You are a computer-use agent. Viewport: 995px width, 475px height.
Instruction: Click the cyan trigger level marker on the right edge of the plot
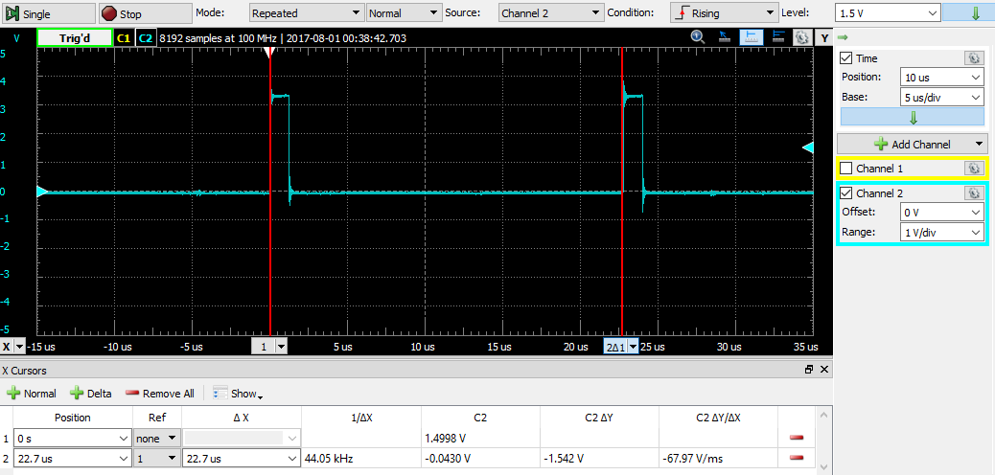[808, 147]
